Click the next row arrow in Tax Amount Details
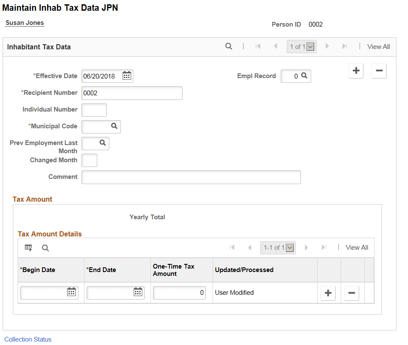 (306, 248)
